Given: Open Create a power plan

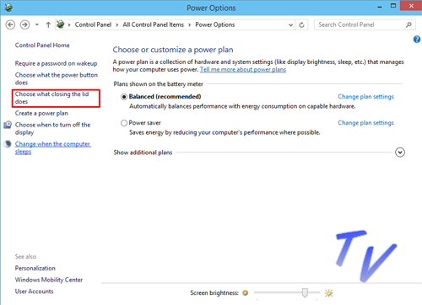Looking at the screenshot, I should (x=41, y=113).
